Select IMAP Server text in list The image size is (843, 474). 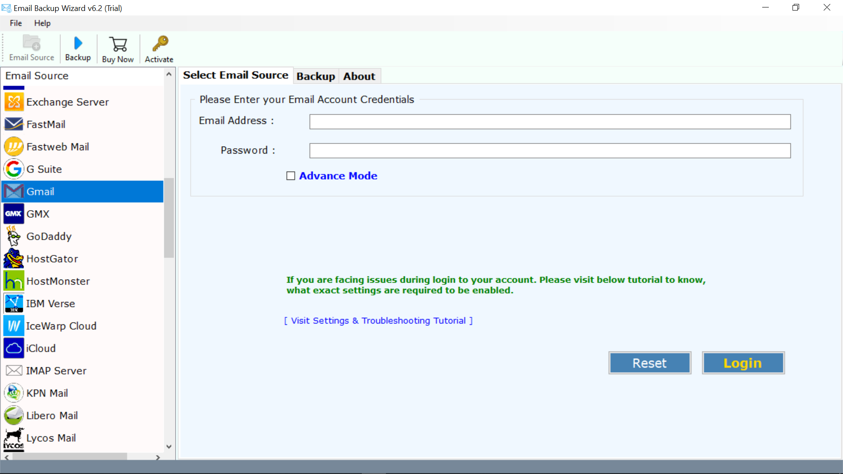[x=56, y=370]
